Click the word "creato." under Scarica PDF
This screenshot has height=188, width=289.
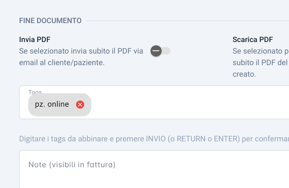244,74
